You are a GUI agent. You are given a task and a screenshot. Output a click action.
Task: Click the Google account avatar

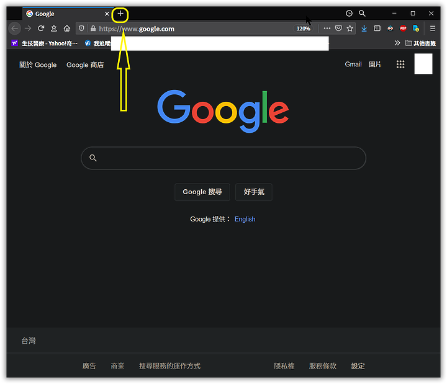coord(423,64)
